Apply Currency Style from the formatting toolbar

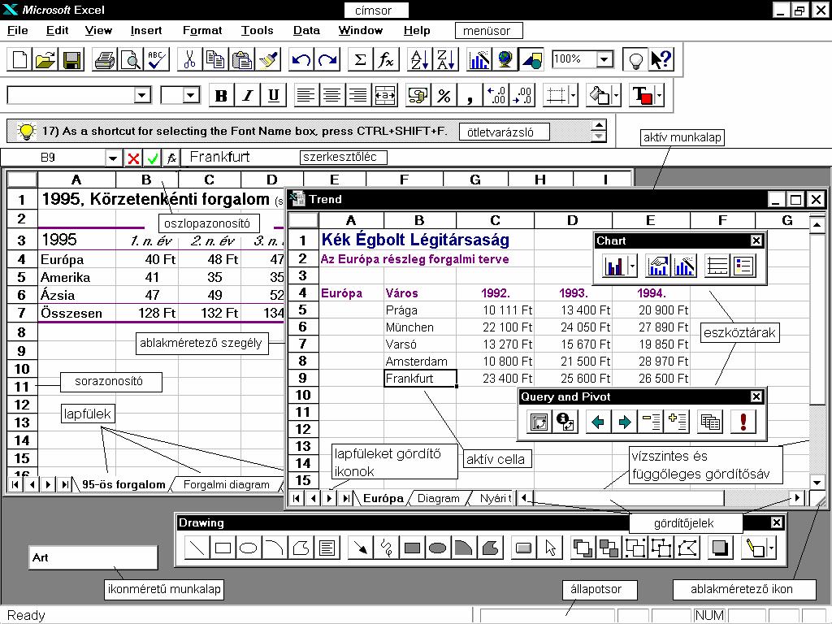pos(418,96)
